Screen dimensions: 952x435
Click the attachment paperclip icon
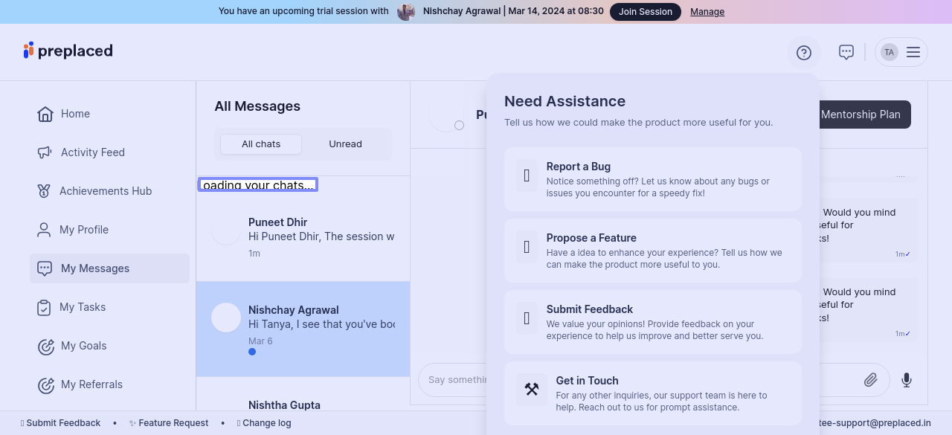point(870,380)
